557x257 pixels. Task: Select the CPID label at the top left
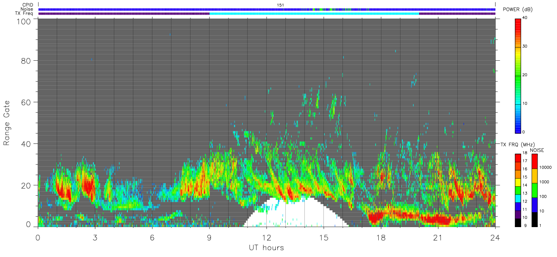point(28,5)
